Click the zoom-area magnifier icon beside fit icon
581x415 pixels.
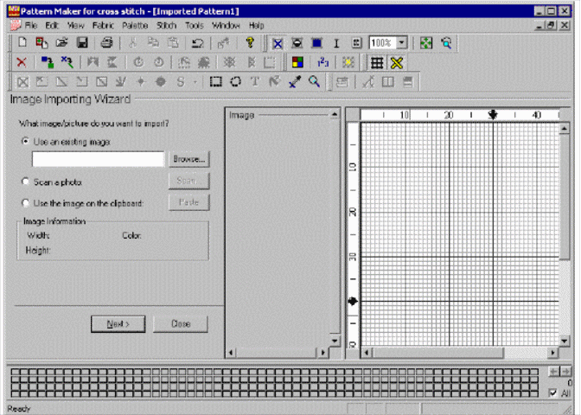[x=446, y=43]
